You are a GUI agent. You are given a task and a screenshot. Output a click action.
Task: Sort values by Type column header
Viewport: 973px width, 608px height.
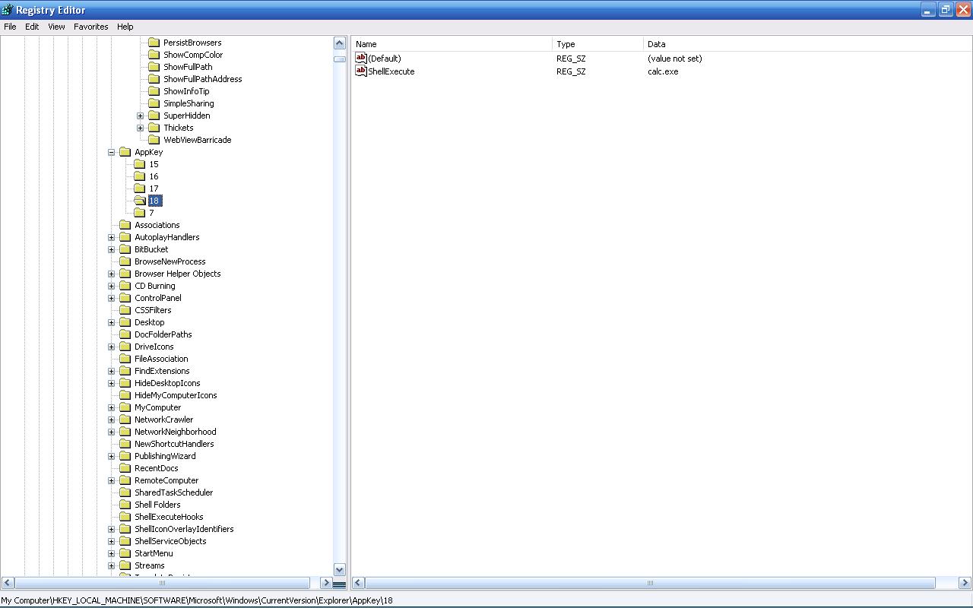597,44
